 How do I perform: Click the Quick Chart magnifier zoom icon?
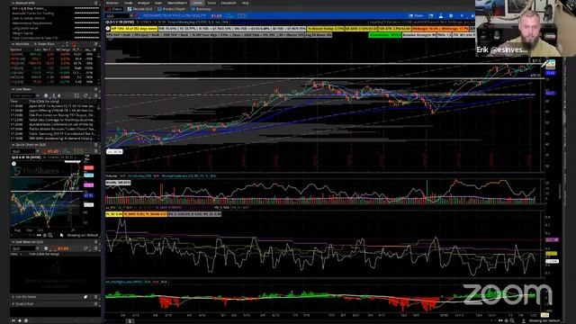50,235
